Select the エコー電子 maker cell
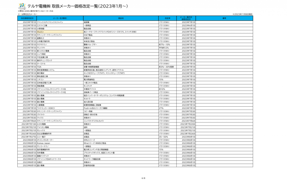This screenshot has height=187, width=287. coord(60,137)
